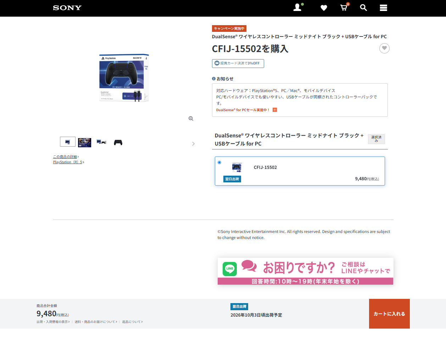
Task: Click the 9,480円 price in option card
Action: coord(367,179)
